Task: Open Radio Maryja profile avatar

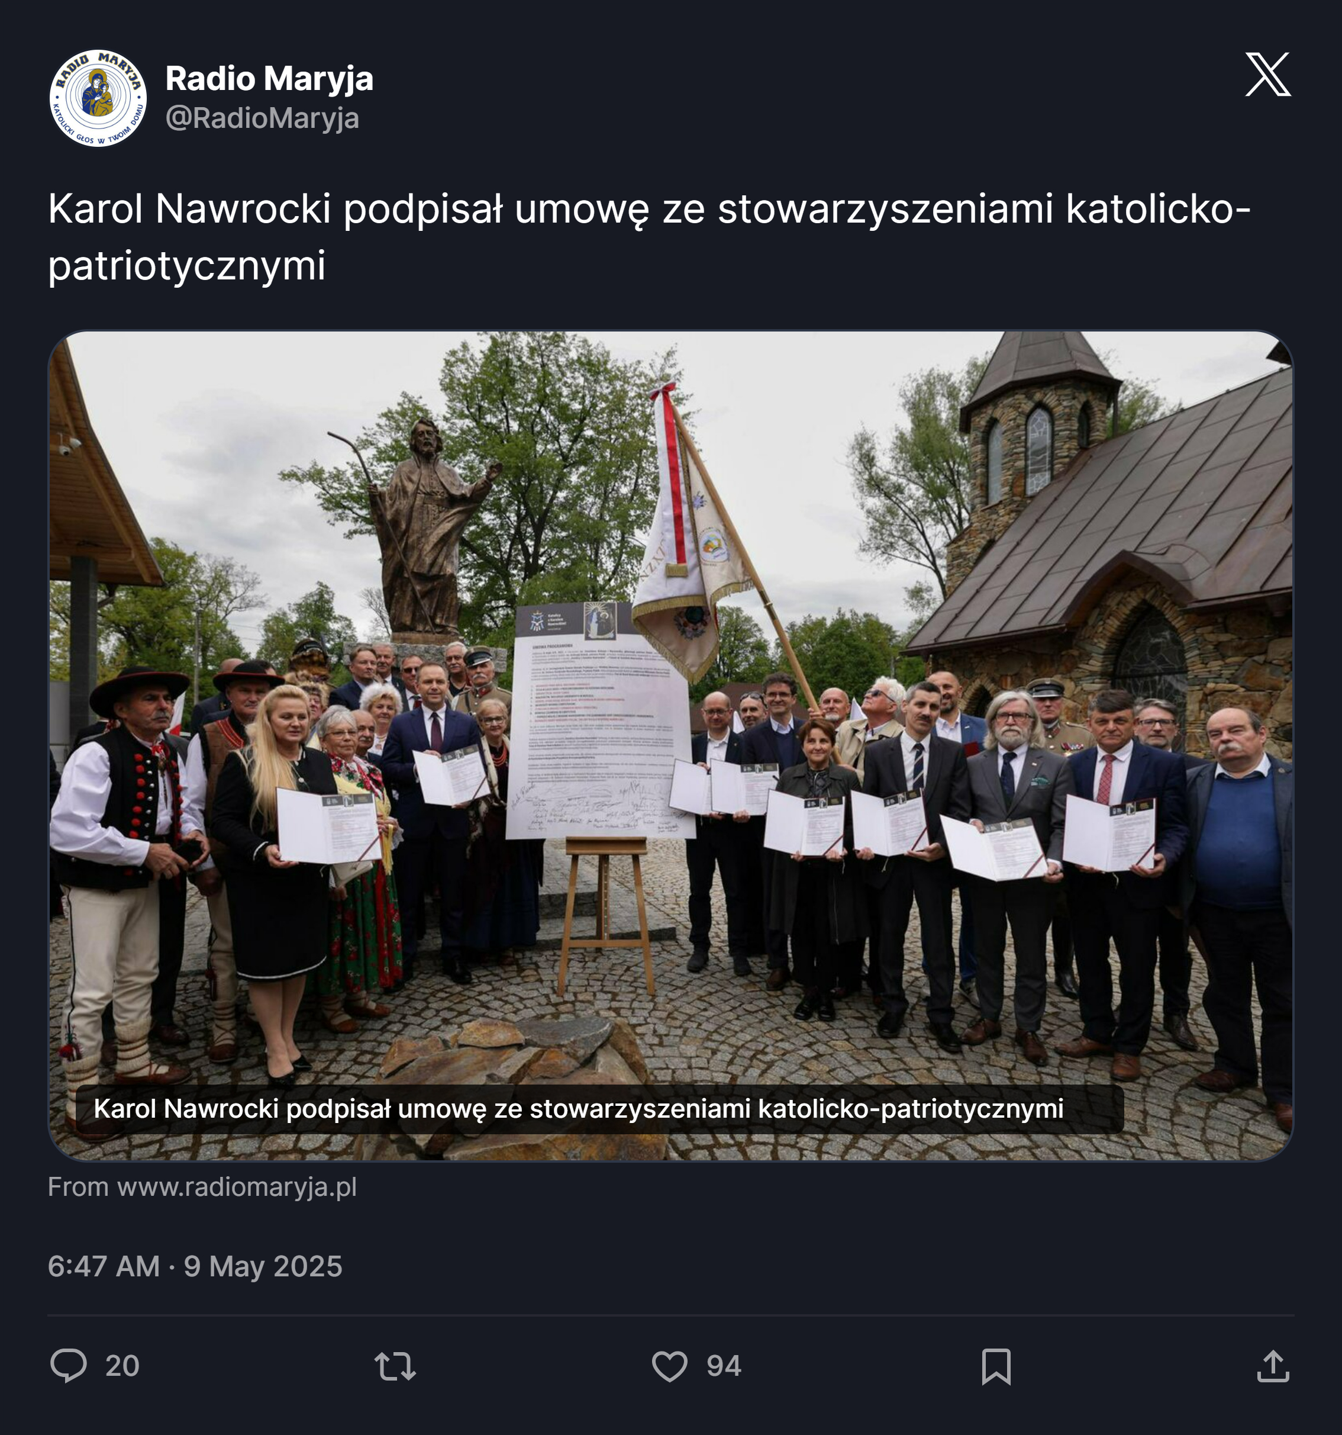Action: tap(98, 98)
